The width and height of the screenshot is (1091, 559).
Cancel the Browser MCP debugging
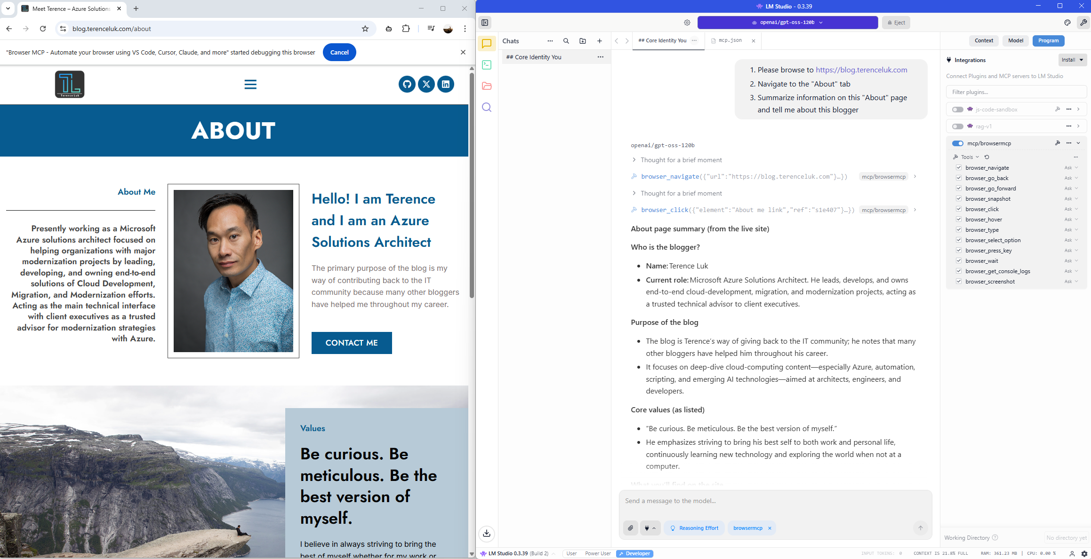339,52
